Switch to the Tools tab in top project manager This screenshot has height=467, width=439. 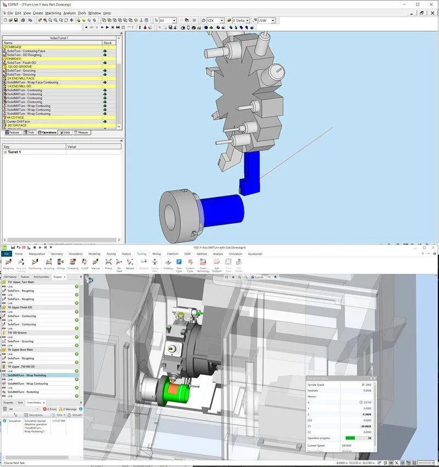[x=29, y=133]
